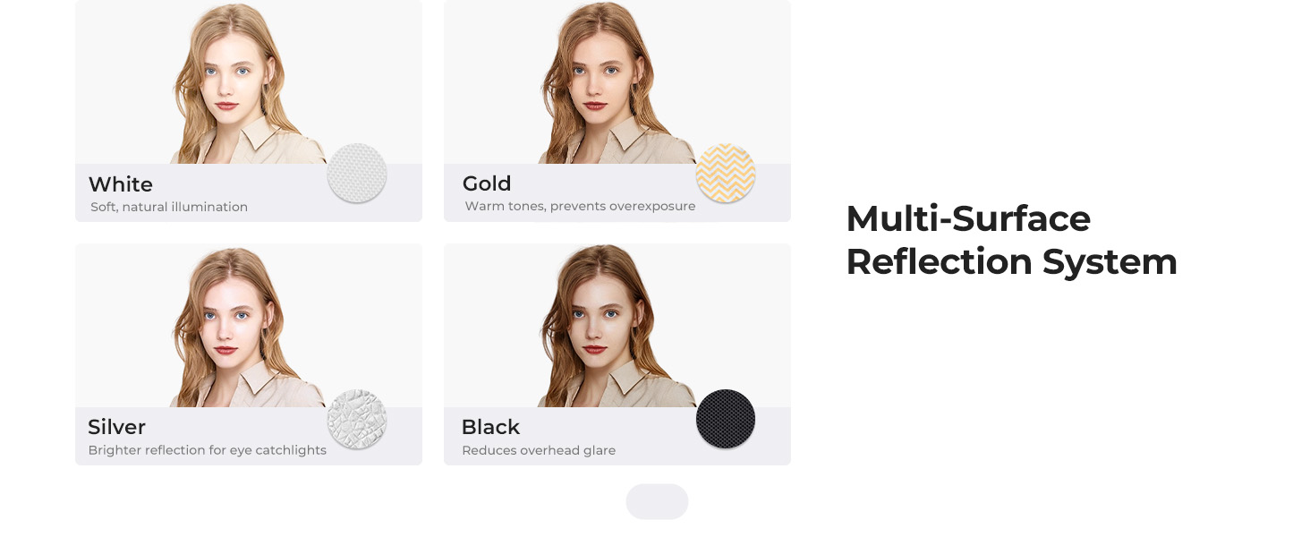
Task: Click the "Multi-Surface Reflection System" heading
Action: (1011, 240)
